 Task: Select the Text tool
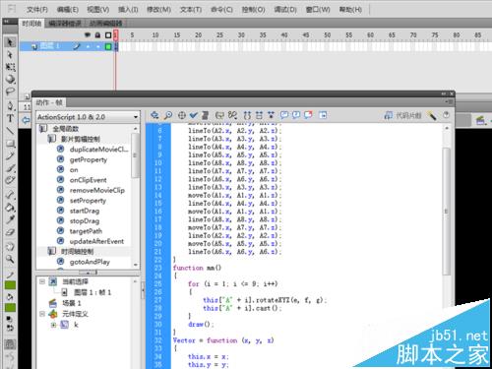(x=10, y=118)
